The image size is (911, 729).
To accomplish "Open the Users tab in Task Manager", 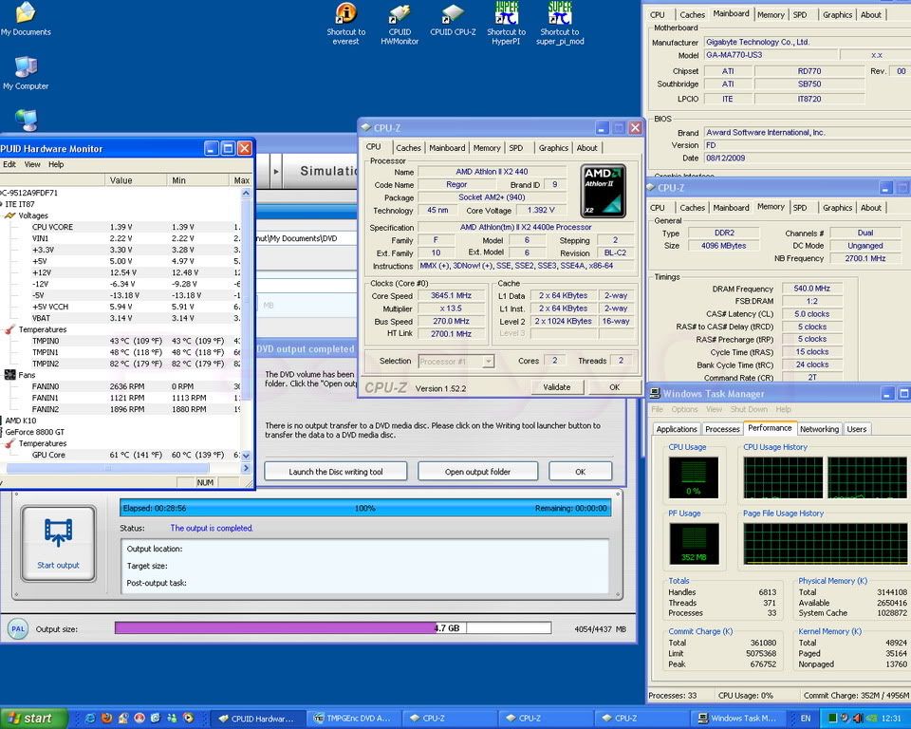I will tap(856, 429).
